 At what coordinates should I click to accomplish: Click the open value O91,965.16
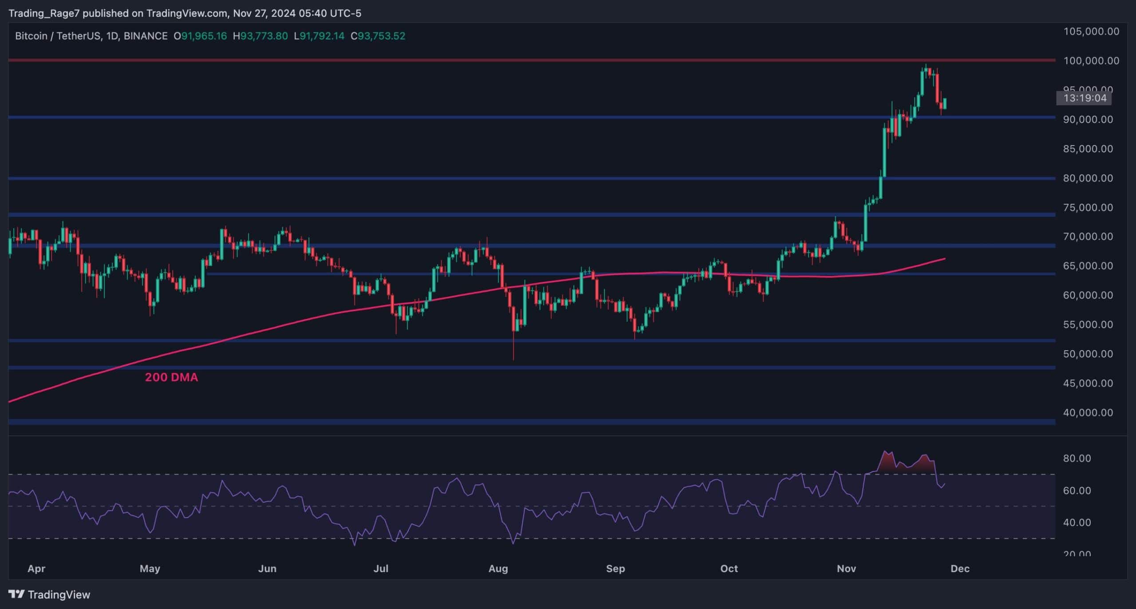[x=200, y=36]
